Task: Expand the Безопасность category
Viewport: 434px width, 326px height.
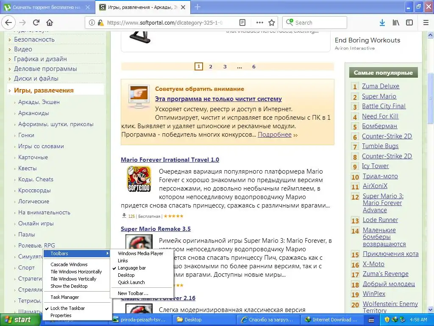Action: (34, 39)
